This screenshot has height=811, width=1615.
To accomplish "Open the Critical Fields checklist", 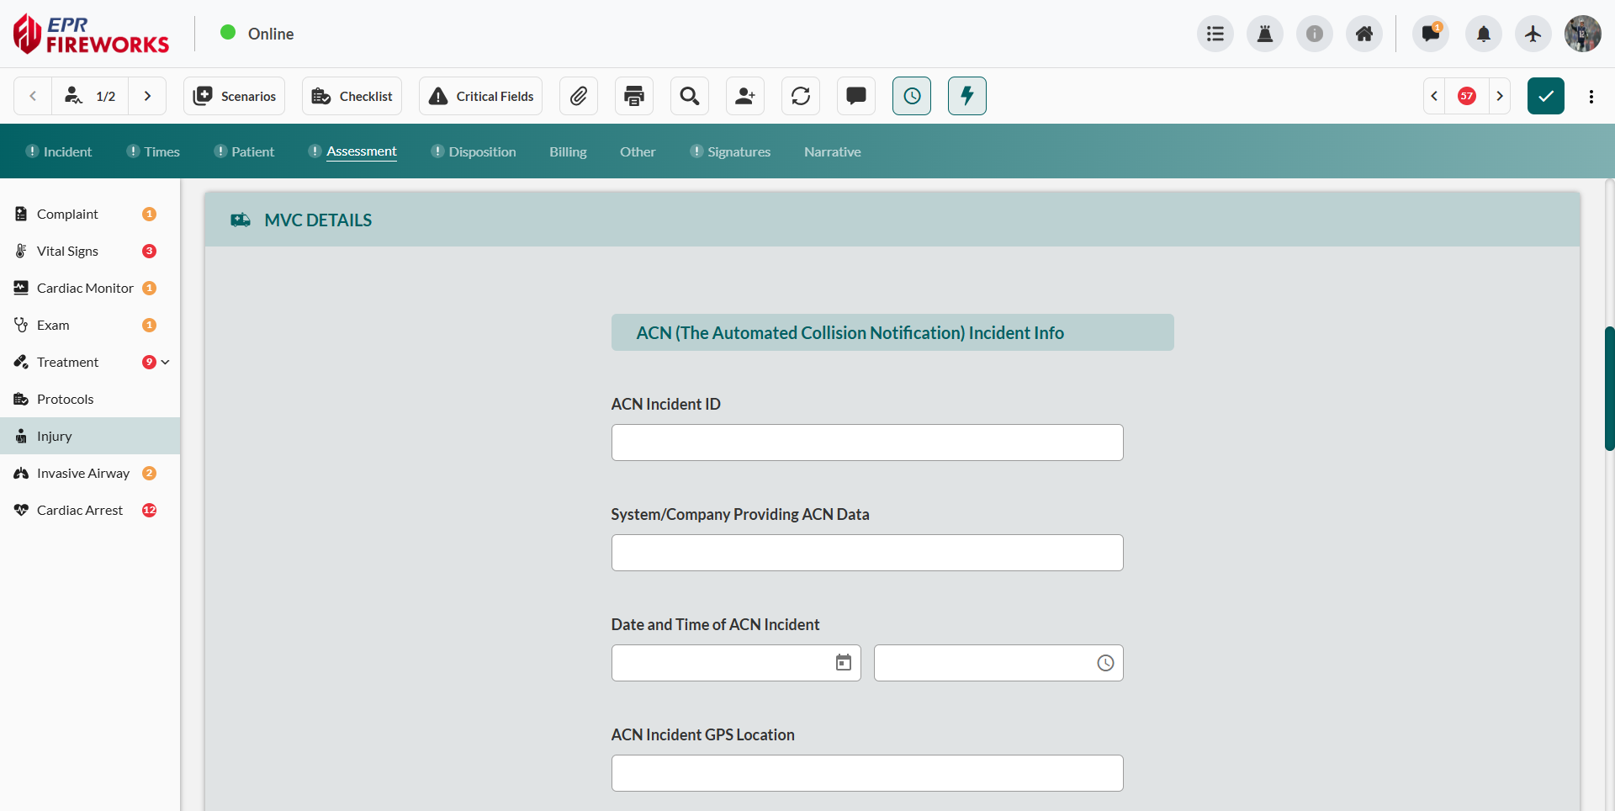I will point(479,95).
